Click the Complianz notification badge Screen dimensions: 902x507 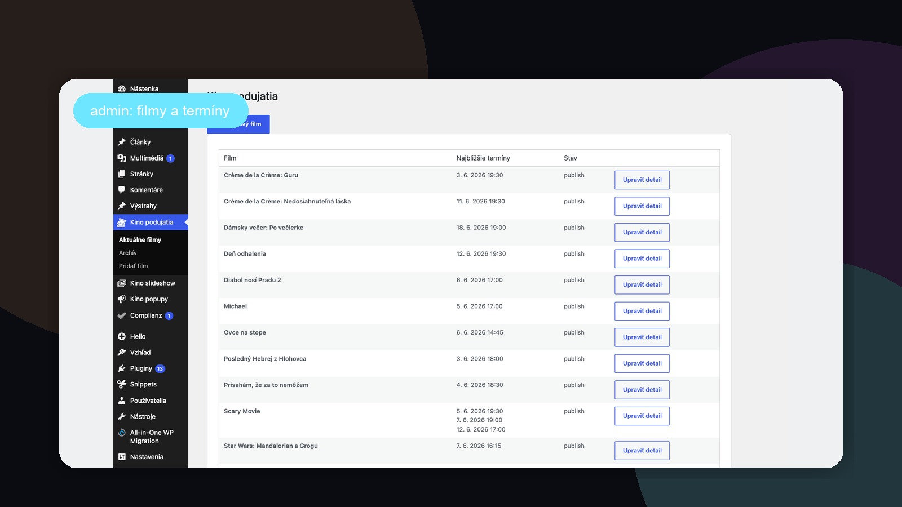tap(169, 316)
